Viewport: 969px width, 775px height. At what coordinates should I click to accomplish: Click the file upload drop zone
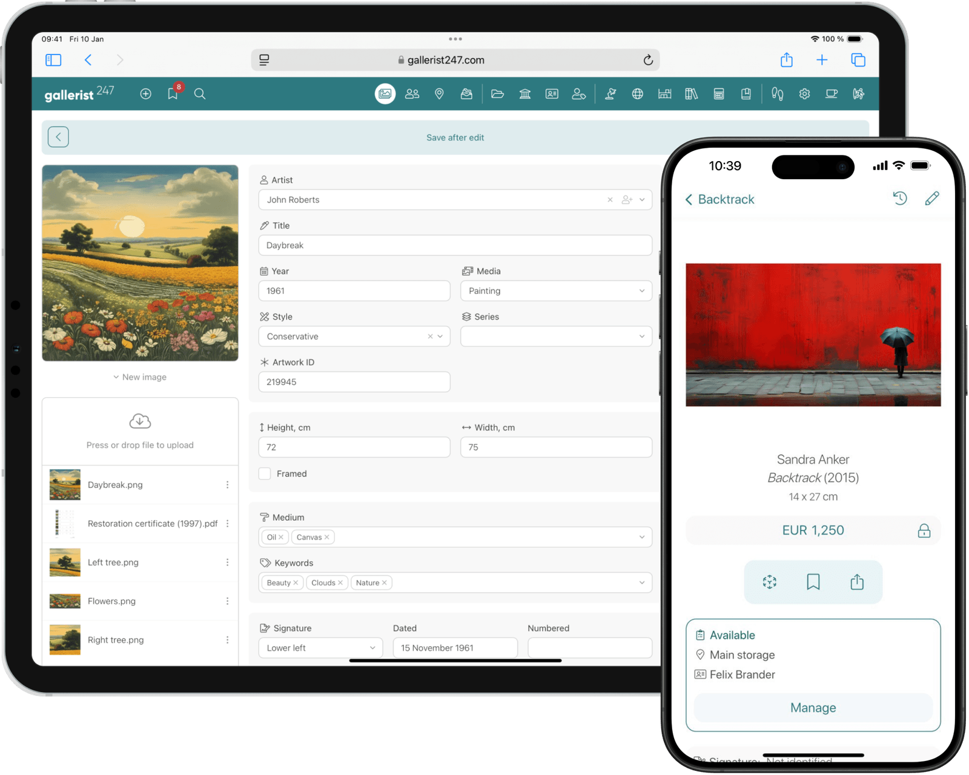pos(139,431)
